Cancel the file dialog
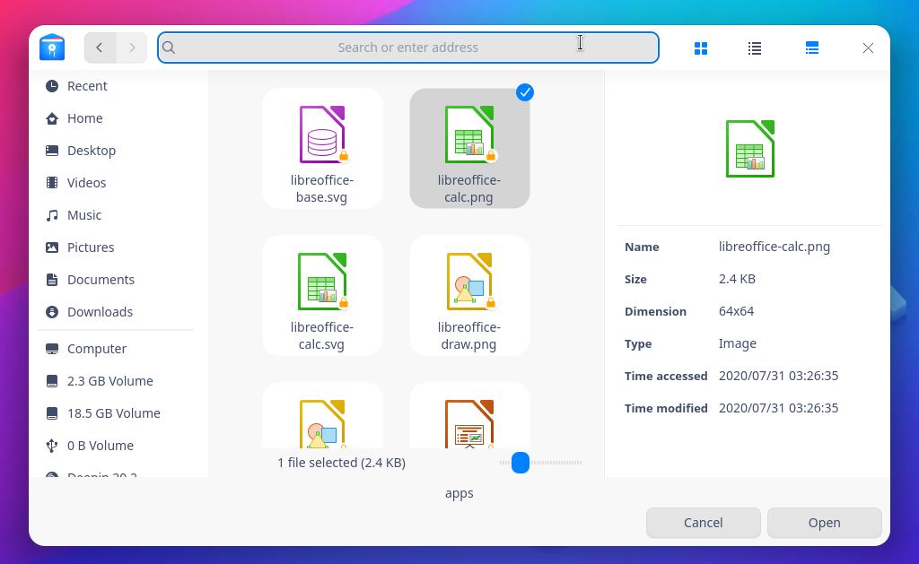This screenshot has width=919, height=564. click(x=704, y=523)
